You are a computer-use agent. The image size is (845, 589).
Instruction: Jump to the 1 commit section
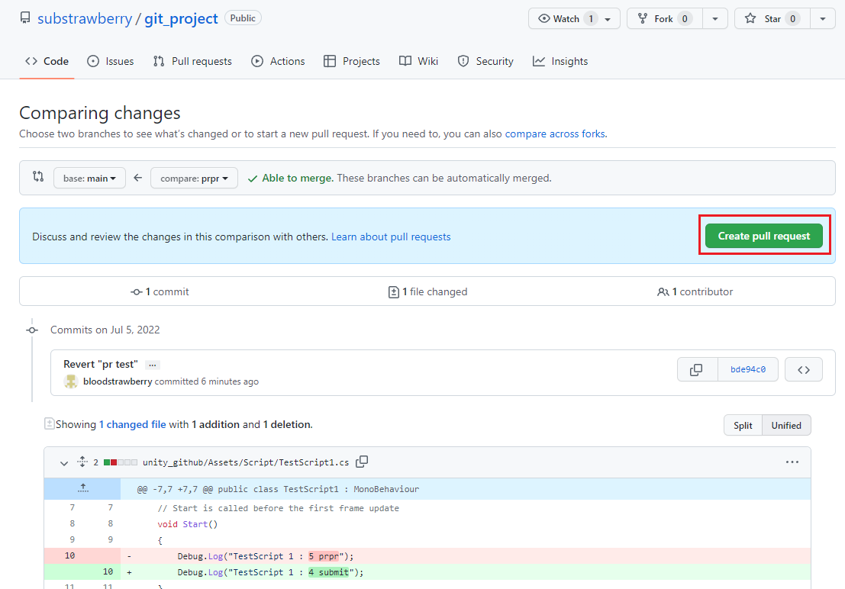160,291
